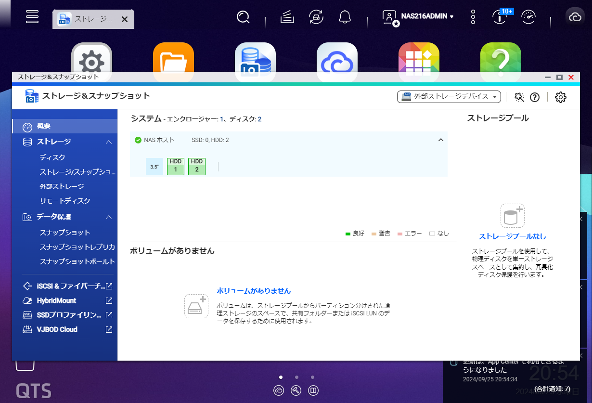Collapse the NAS ホスト enclosure row
Viewport: 592px width, 403px height.
[440, 140]
